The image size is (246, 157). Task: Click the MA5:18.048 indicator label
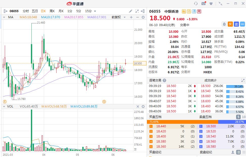[x=28, y=17]
